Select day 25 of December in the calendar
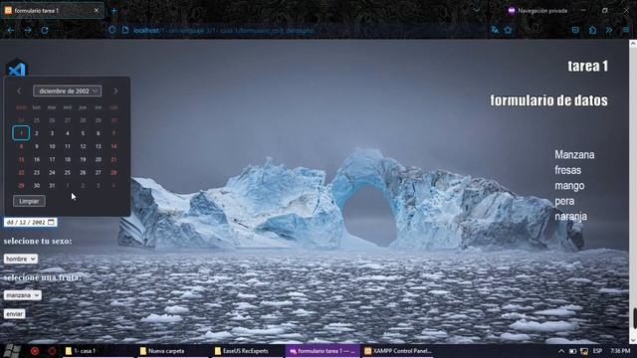This screenshot has width=637, height=358. click(x=68, y=172)
